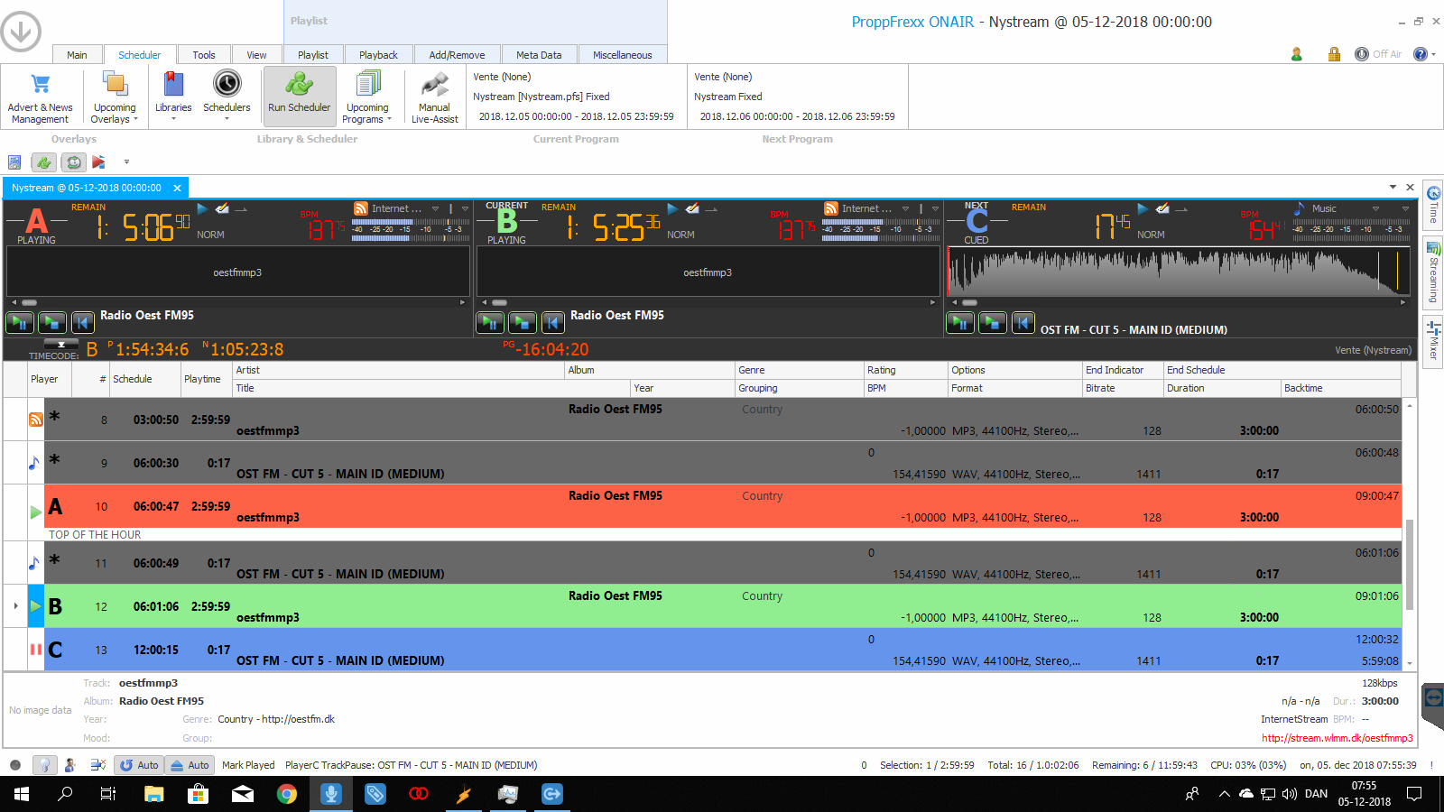This screenshot has height=812, width=1444.
Task: Click the rewind-to-start button on player A
Action: (x=83, y=321)
